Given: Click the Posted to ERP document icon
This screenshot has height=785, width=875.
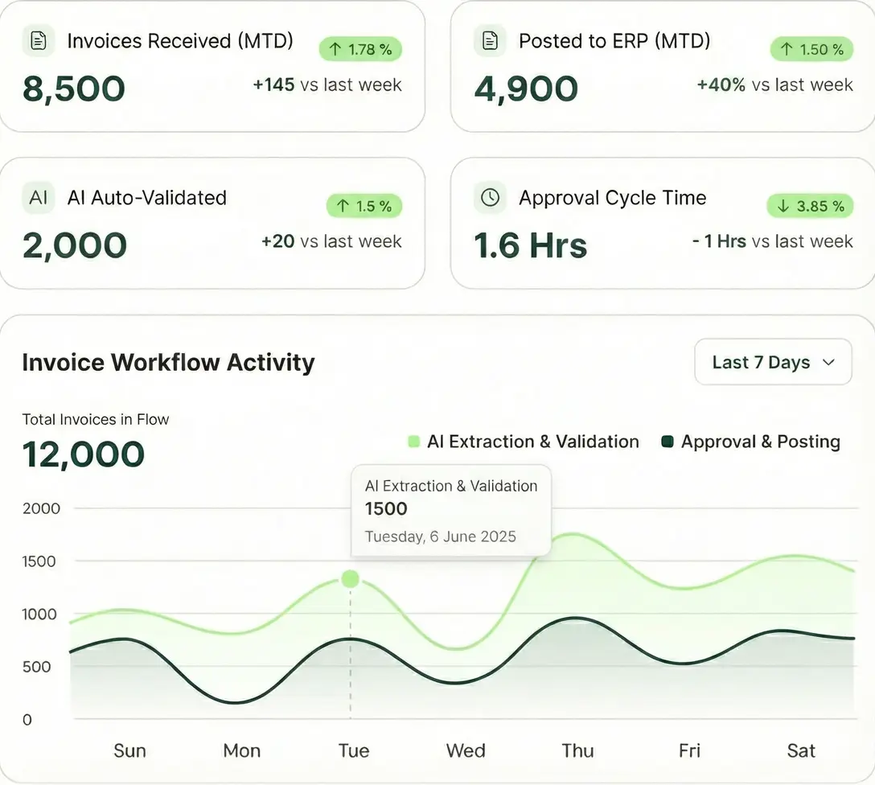Looking at the screenshot, I should [x=490, y=41].
